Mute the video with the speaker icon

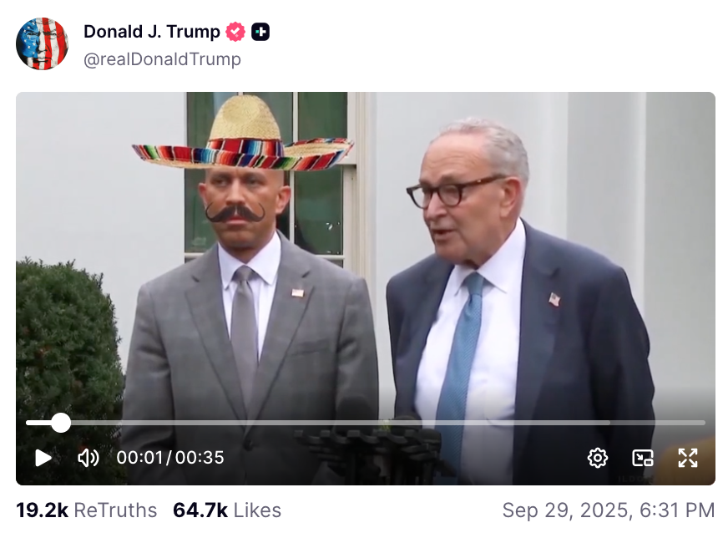(x=88, y=458)
